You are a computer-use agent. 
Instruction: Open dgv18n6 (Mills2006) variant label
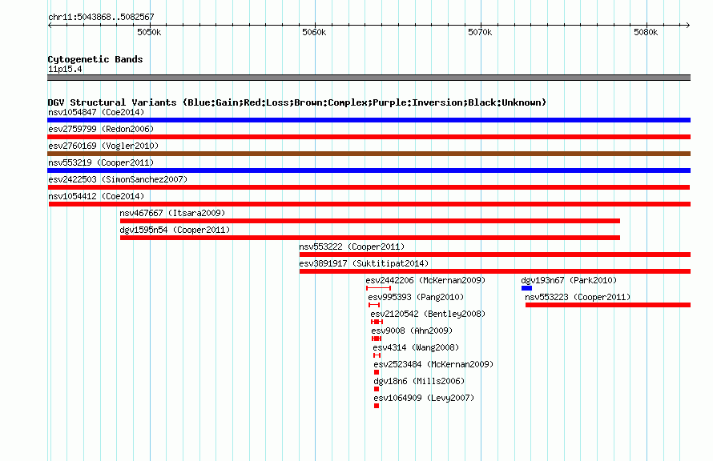(419, 381)
